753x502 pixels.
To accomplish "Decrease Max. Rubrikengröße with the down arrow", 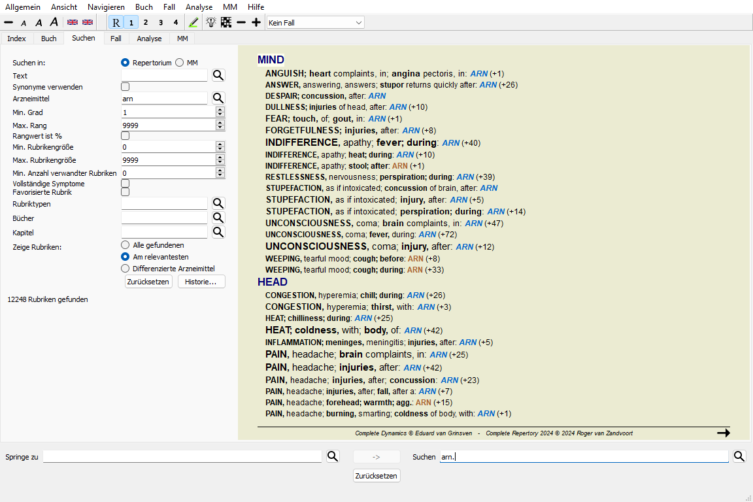I will (220, 163).
